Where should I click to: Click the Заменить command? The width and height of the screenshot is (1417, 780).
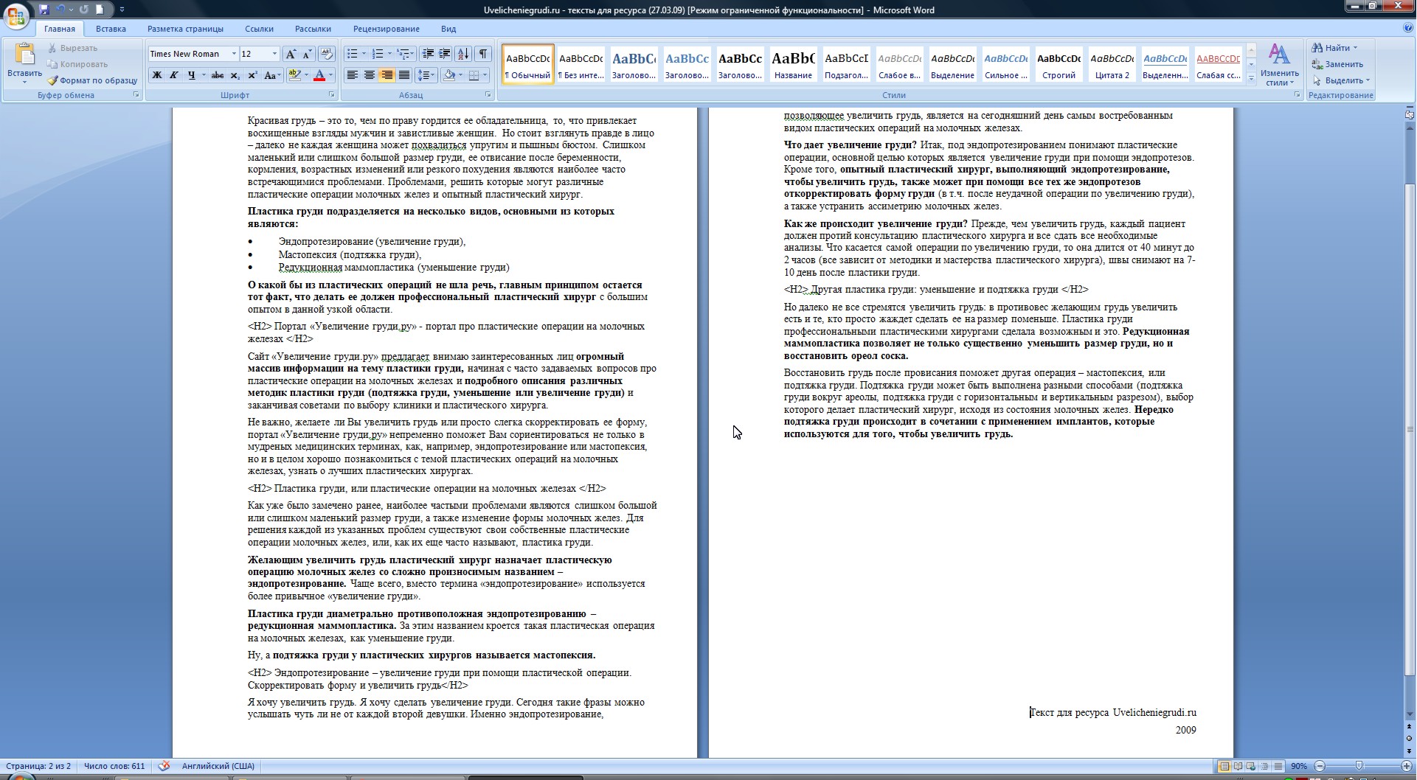click(x=1340, y=64)
